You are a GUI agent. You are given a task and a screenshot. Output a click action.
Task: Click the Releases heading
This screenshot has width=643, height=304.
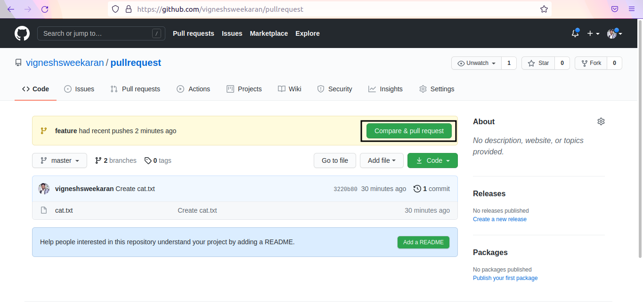tap(489, 193)
